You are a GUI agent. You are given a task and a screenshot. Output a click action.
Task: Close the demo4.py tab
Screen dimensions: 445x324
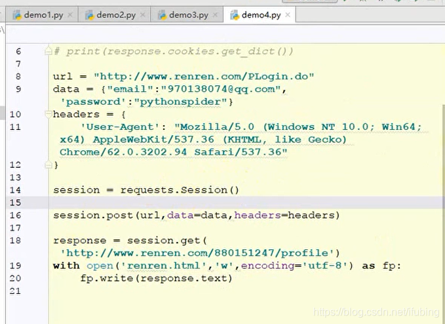pos(288,15)
